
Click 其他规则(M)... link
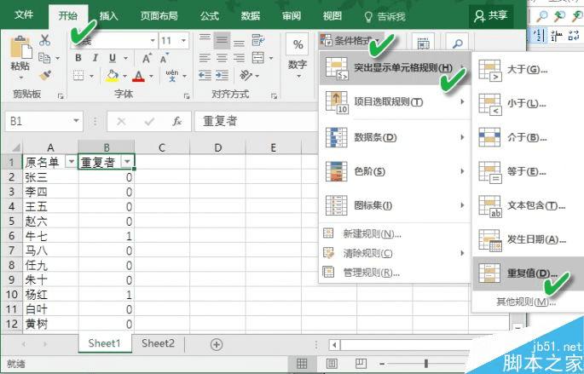526,302
